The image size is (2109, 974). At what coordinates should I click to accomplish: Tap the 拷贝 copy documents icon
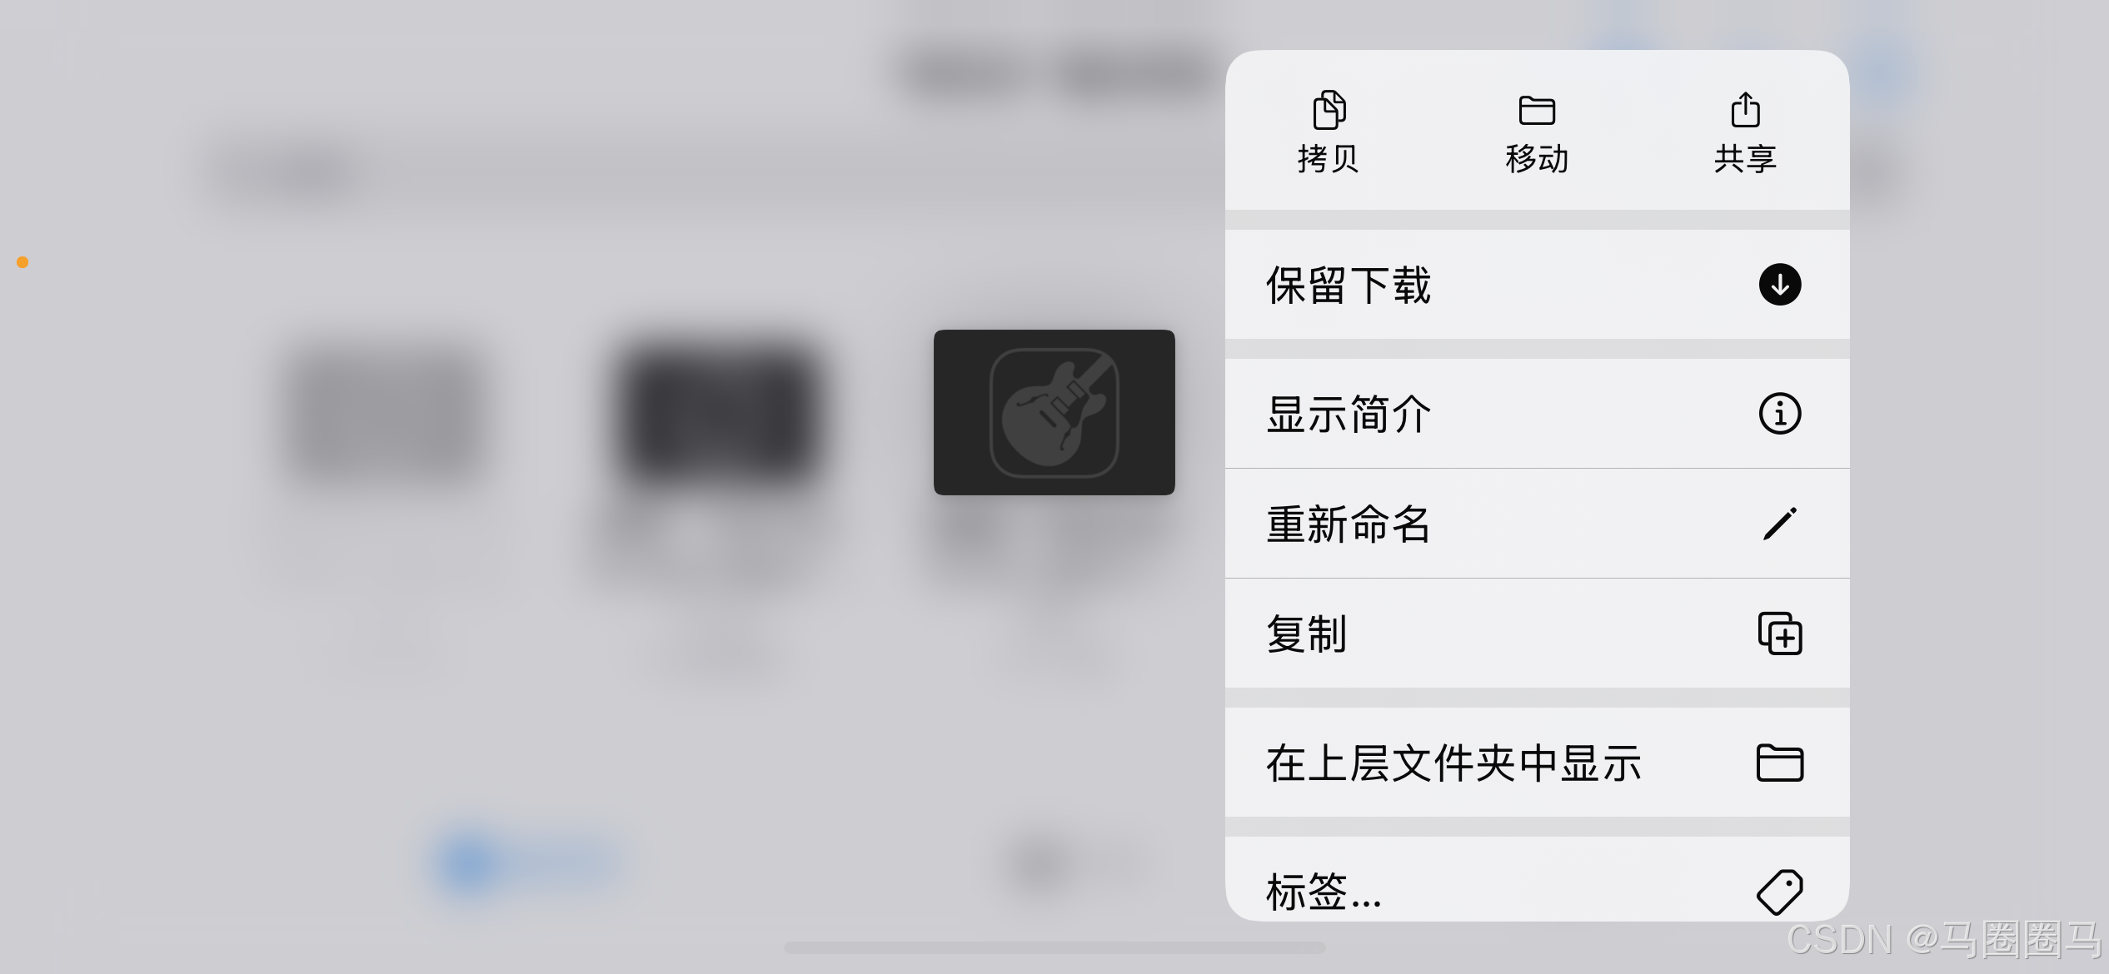tap(1329, 110)
